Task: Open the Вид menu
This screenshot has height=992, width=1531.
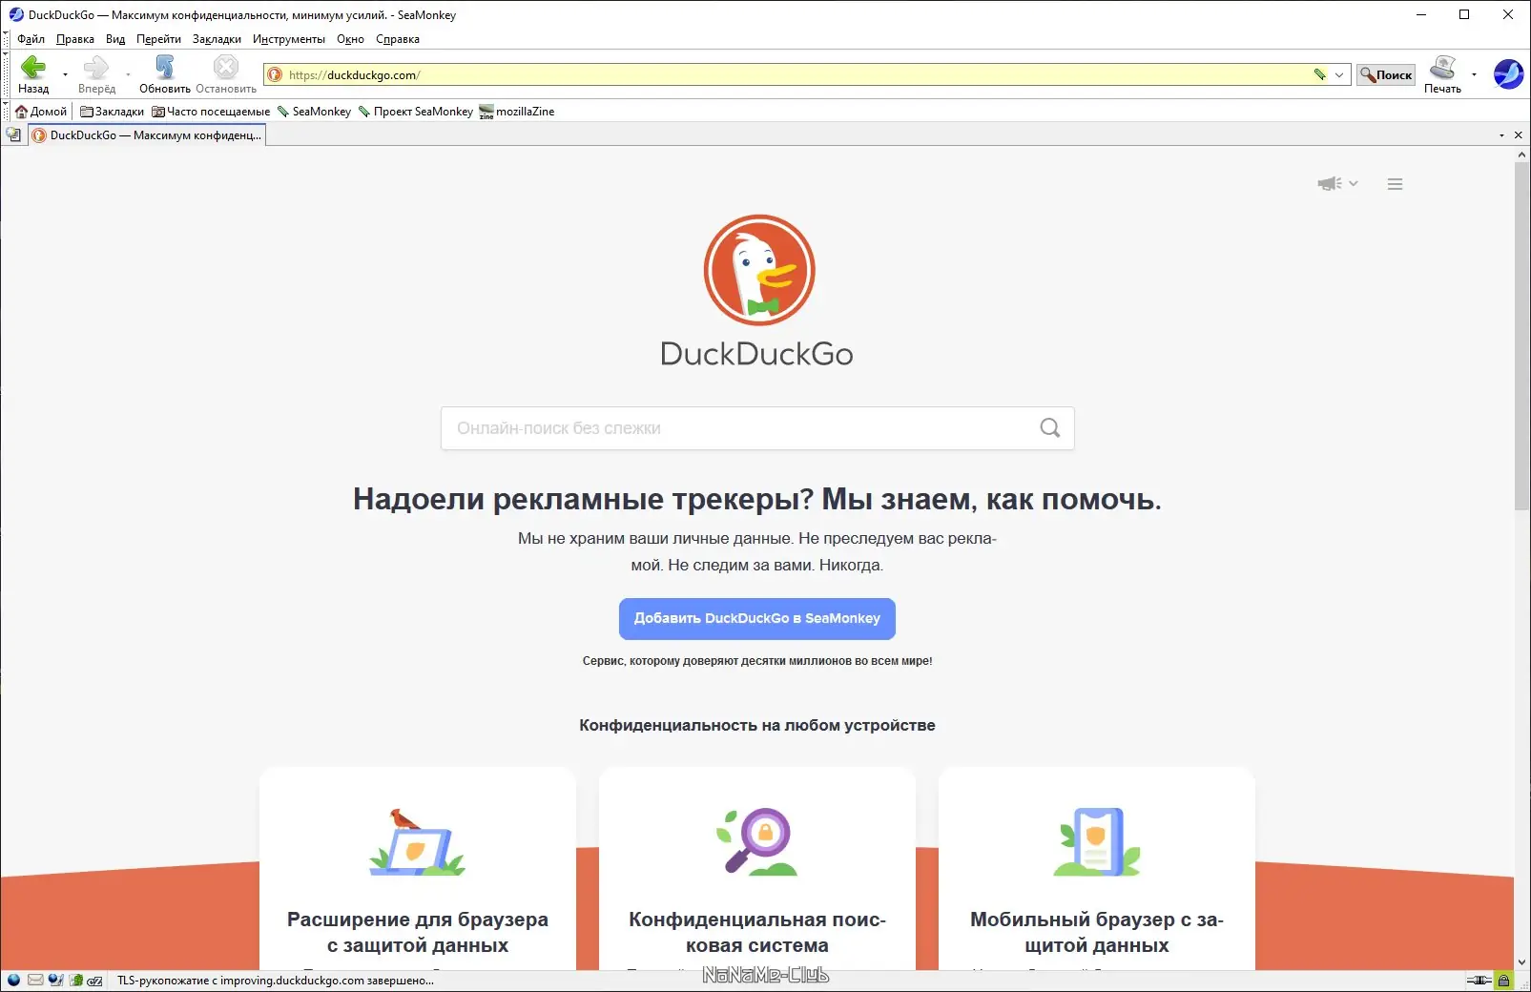Action: (115, 39)
